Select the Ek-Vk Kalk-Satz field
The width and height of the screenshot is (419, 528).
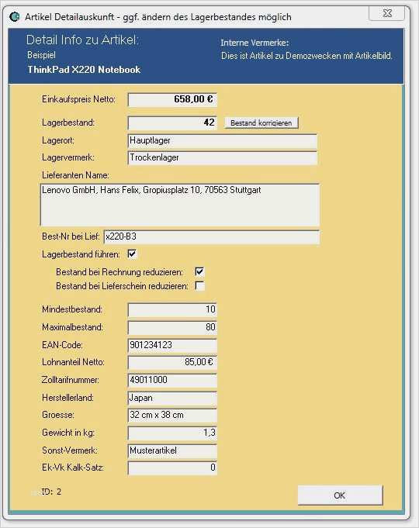coord(172,468)
